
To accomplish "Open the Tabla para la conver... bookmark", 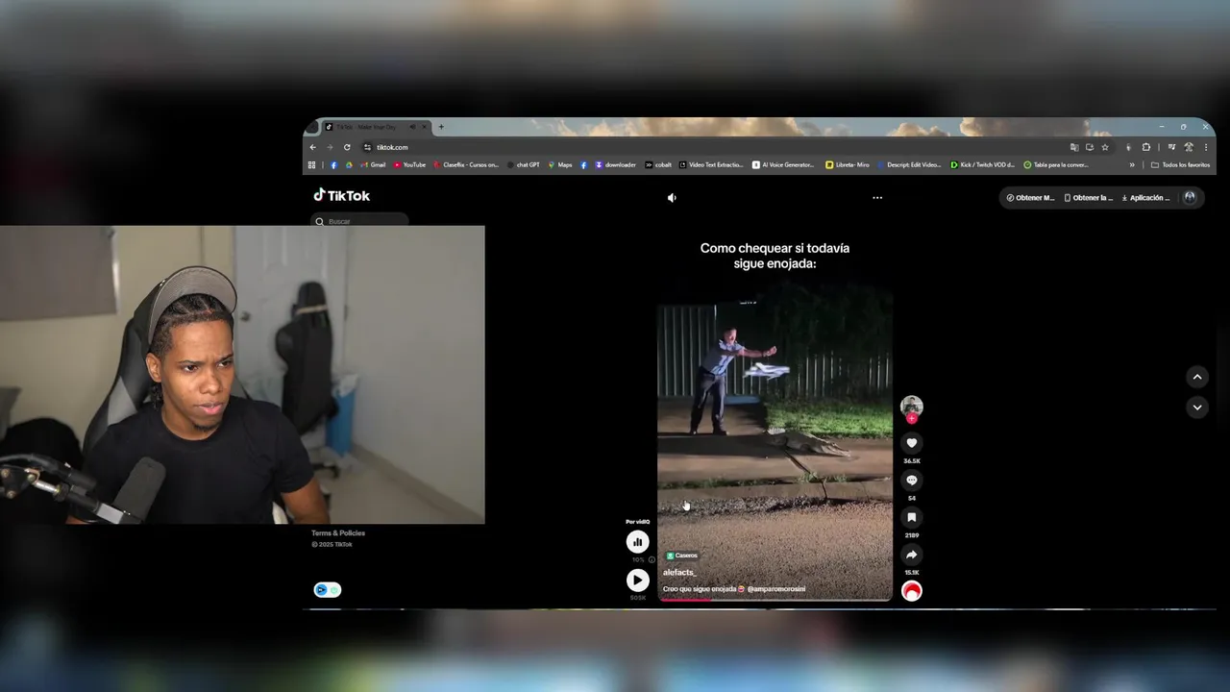I will tap(1056, 165).
